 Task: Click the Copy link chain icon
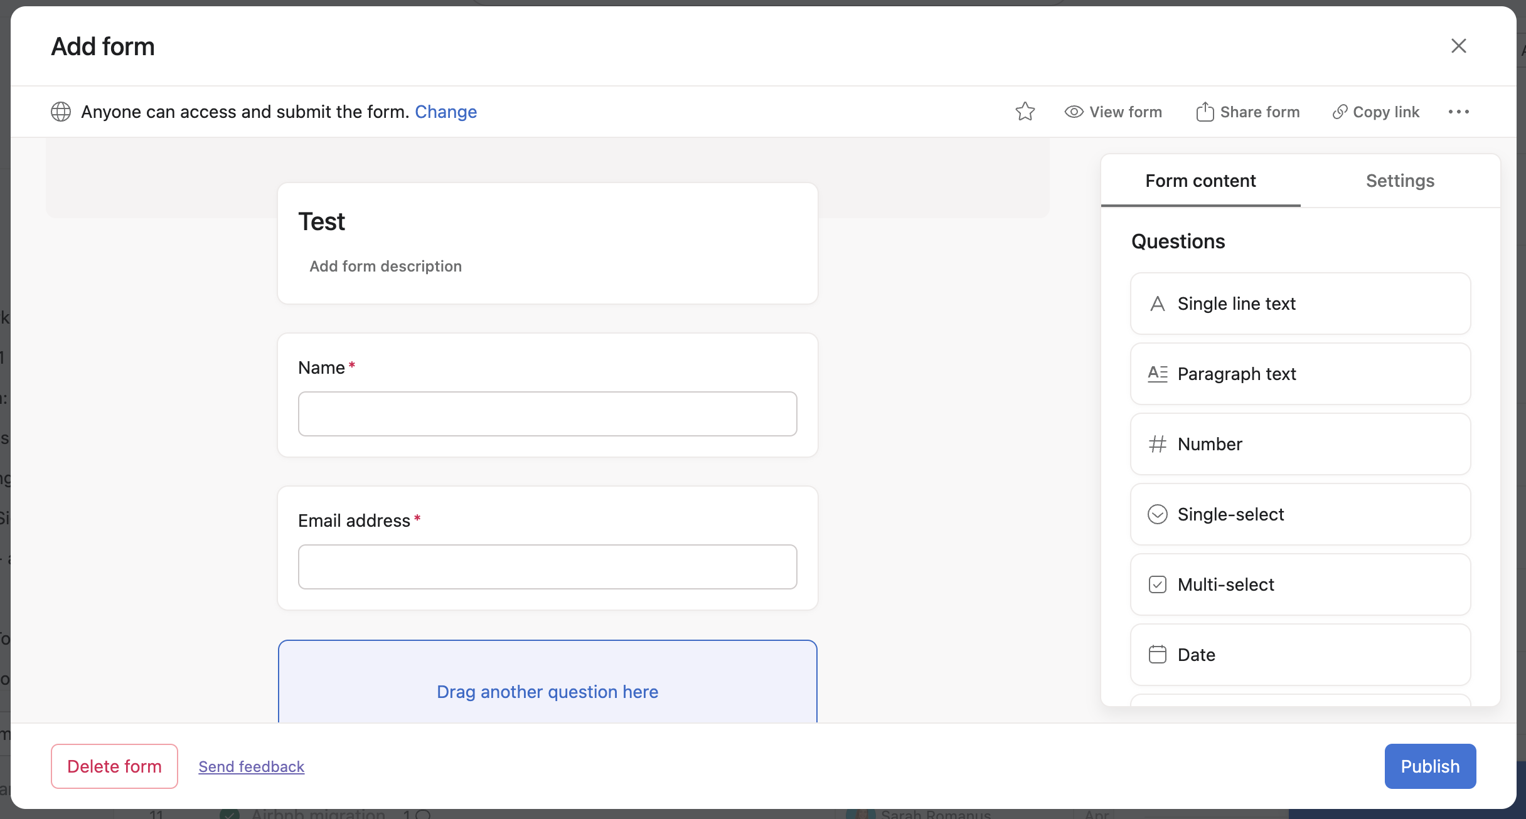1340,112
